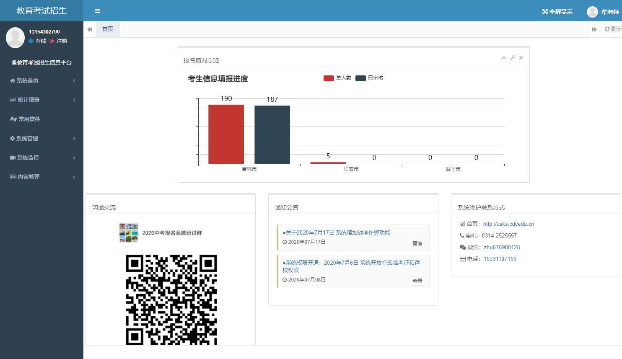Click the WeChat ID zhu676988128
This screenshot has width=622, height=359.
pyautogui.click(x=502, y=248)
